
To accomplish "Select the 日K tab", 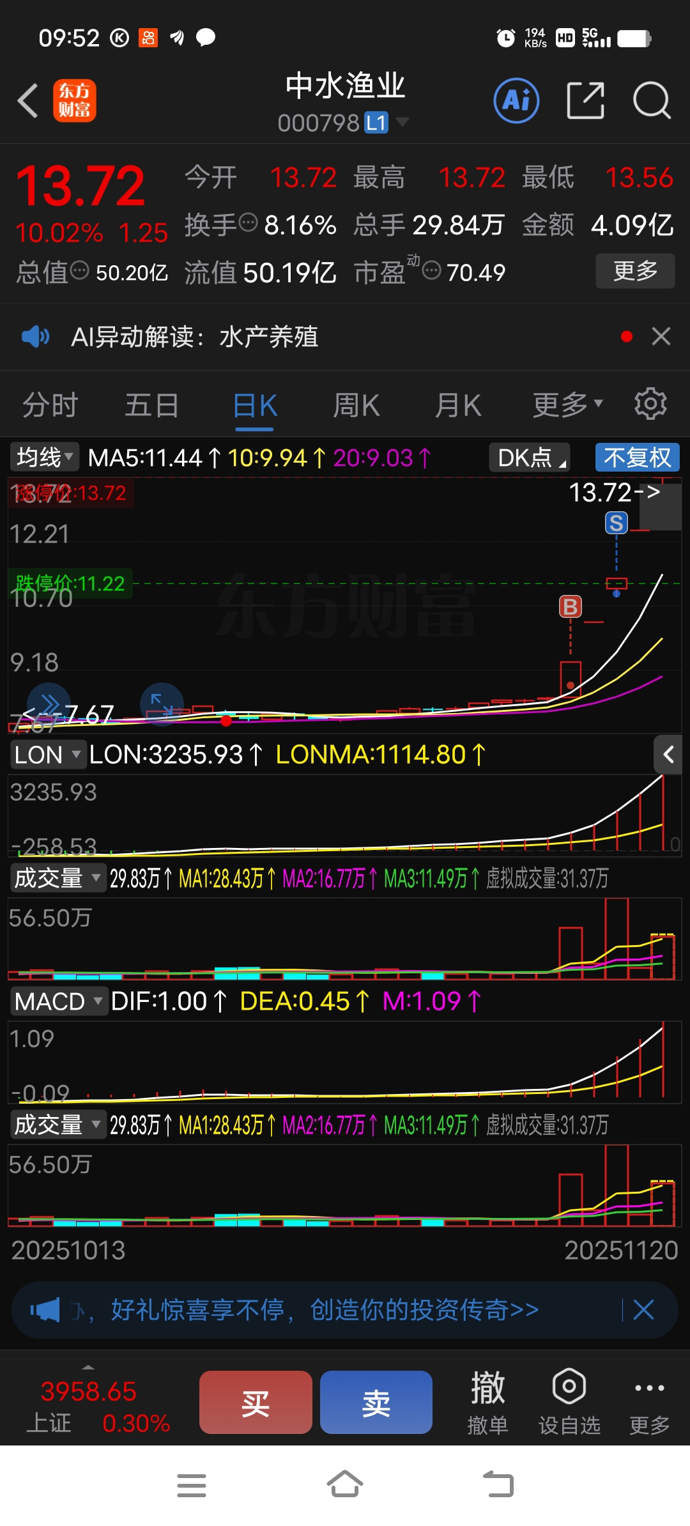I will tap(255, 405).
